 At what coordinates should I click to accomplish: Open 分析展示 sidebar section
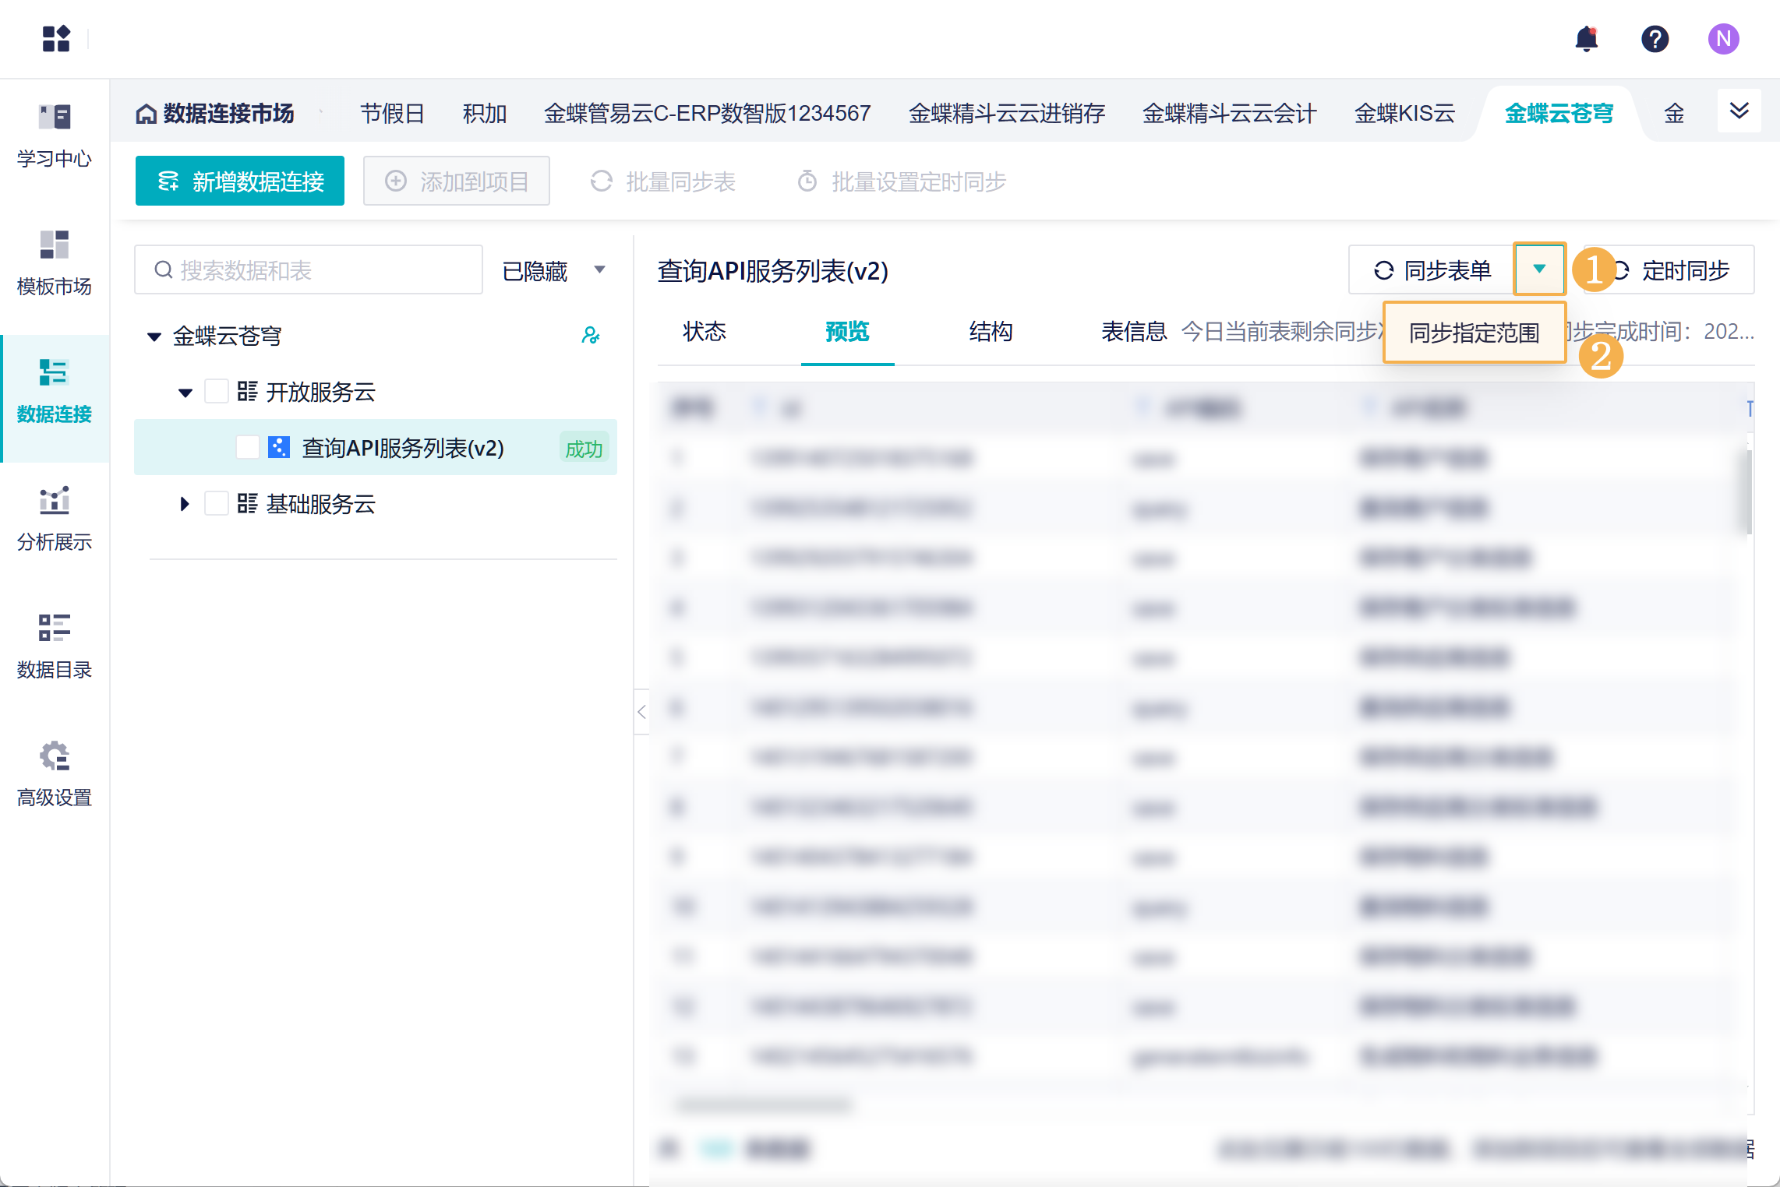coord(55,520)
